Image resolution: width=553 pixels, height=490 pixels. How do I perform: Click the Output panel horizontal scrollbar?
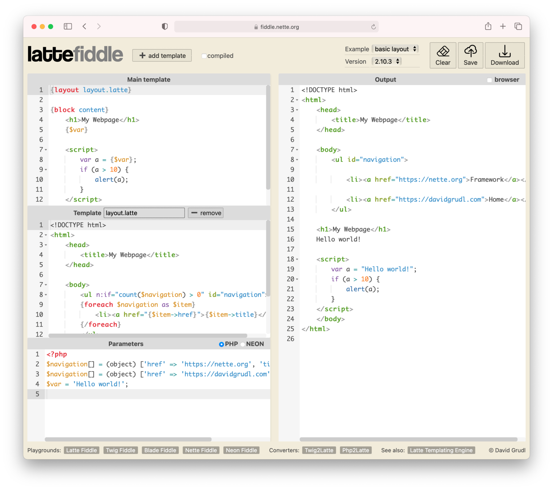409,439
